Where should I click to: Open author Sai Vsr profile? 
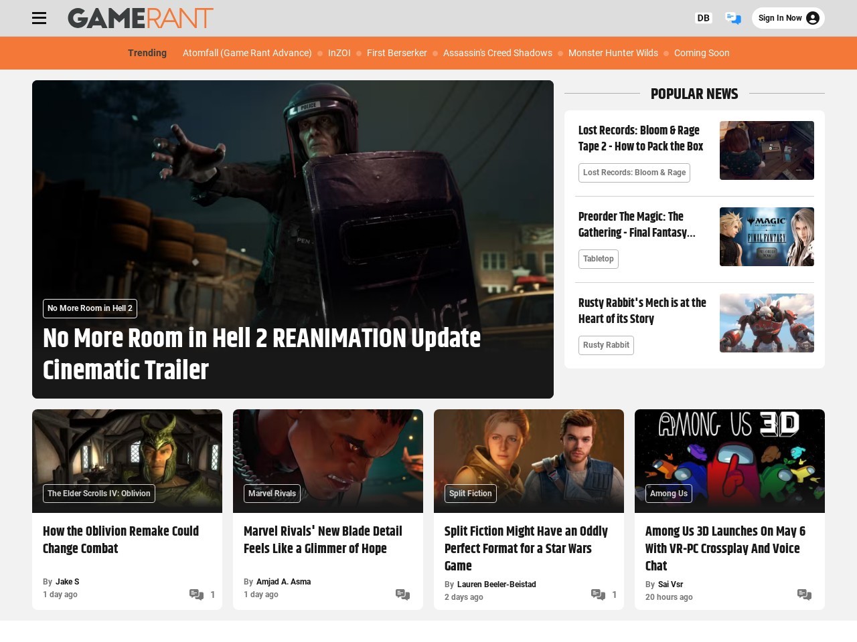click(x=671, y=584)
